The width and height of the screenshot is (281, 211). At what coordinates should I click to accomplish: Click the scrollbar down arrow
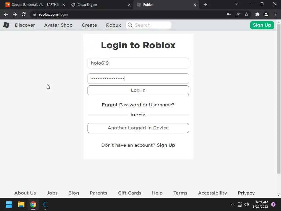tap(279, 195)
